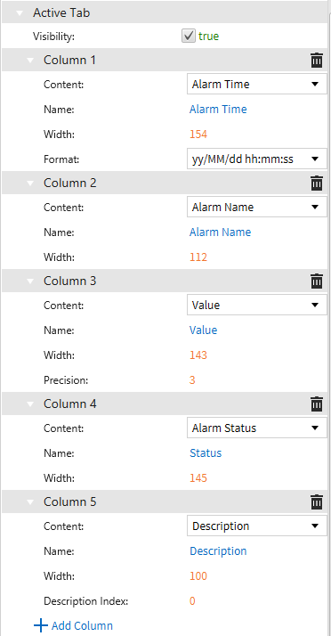Collapse the Column 3 section arrow
This screenshot has height=636, width=331.
coord(30,281)
